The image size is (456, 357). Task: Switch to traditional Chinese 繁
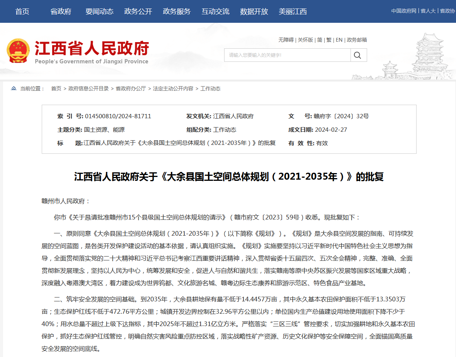(329, 40)
